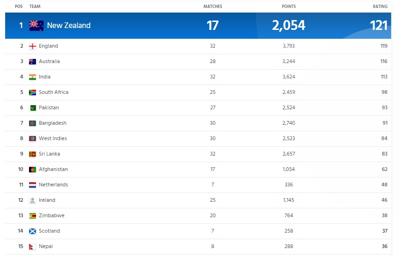Click Ireland's points value 1,145
The height and width of the screenshot is (256, 402).
click(x=289, y=200)
